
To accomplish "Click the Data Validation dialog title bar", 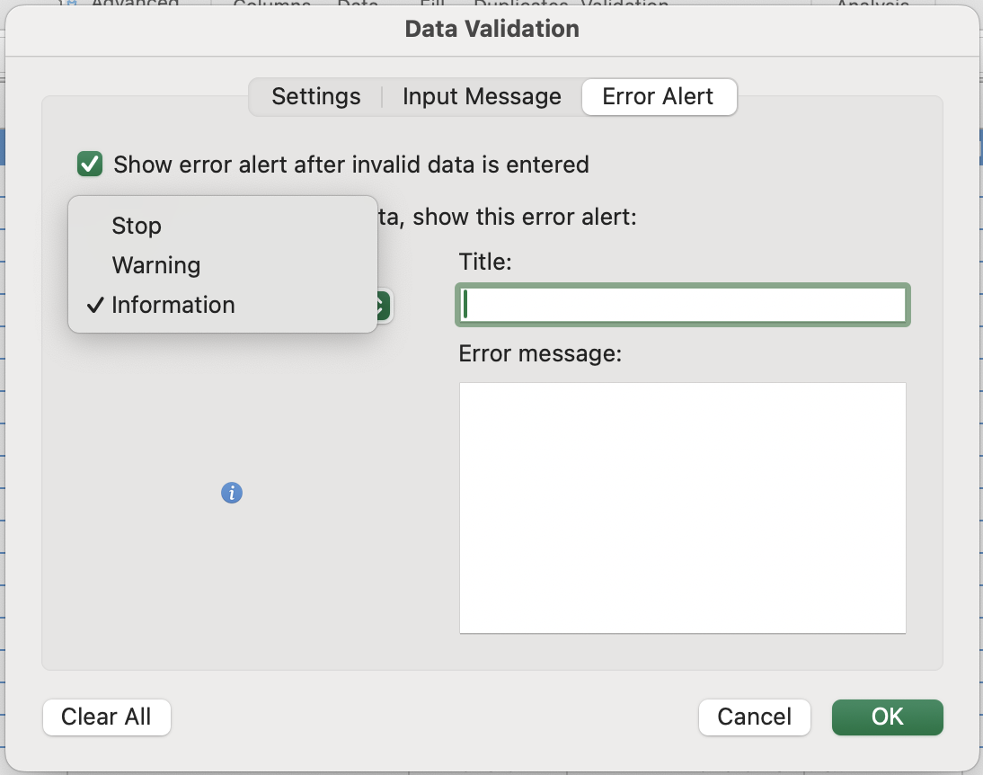I will pyautogui.click(x=491, y=29).
